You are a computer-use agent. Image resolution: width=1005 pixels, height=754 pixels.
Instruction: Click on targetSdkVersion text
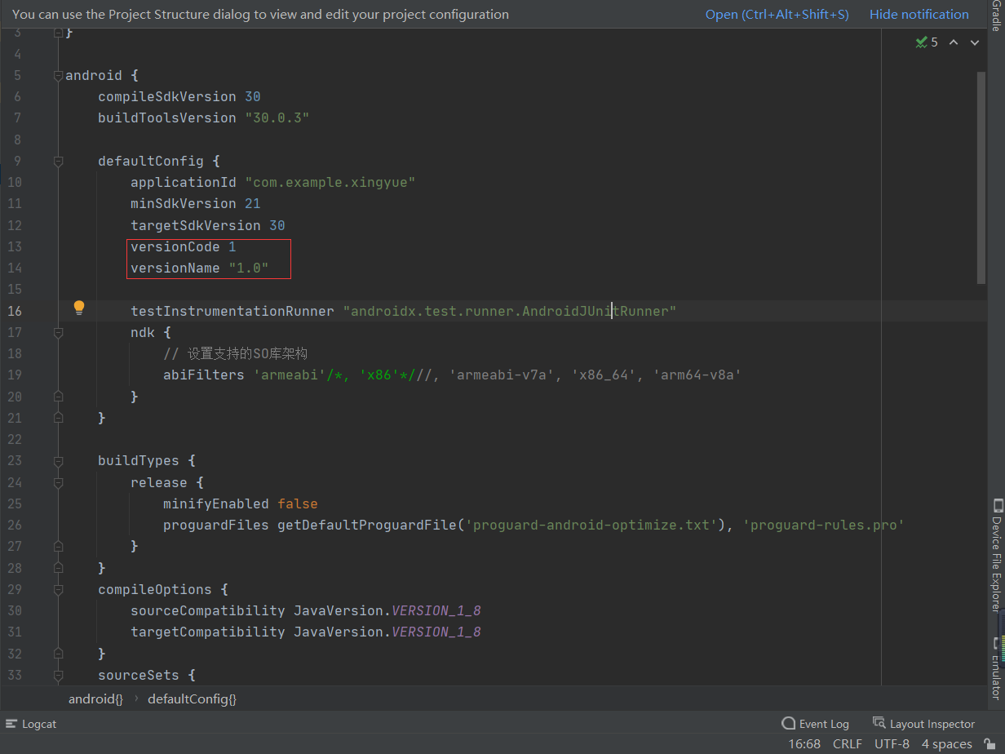[x=196, y=225]
